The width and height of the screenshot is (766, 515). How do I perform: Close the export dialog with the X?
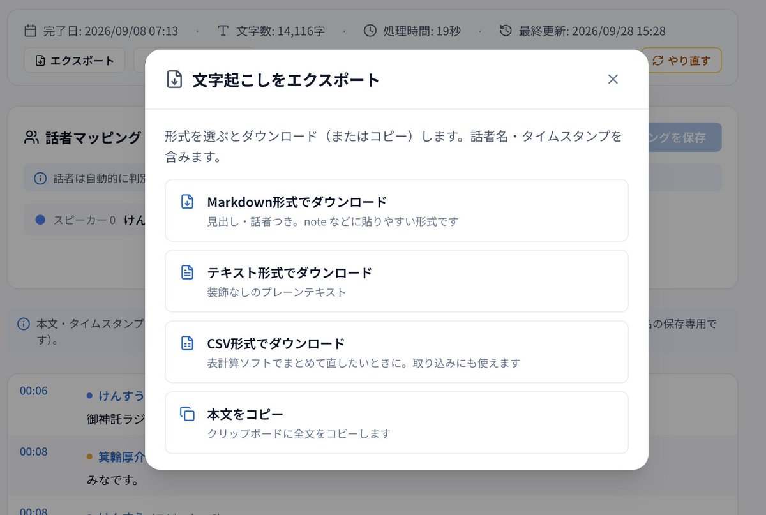click(613, 79)
